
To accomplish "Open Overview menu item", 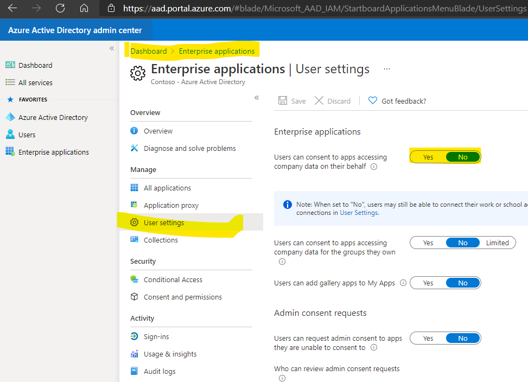I will [158, 131].
